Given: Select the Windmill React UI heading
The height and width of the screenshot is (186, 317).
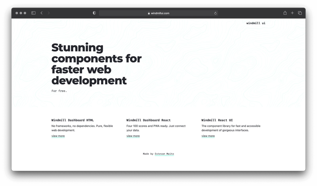Looking at the screenshot, I should pos(217,120).
